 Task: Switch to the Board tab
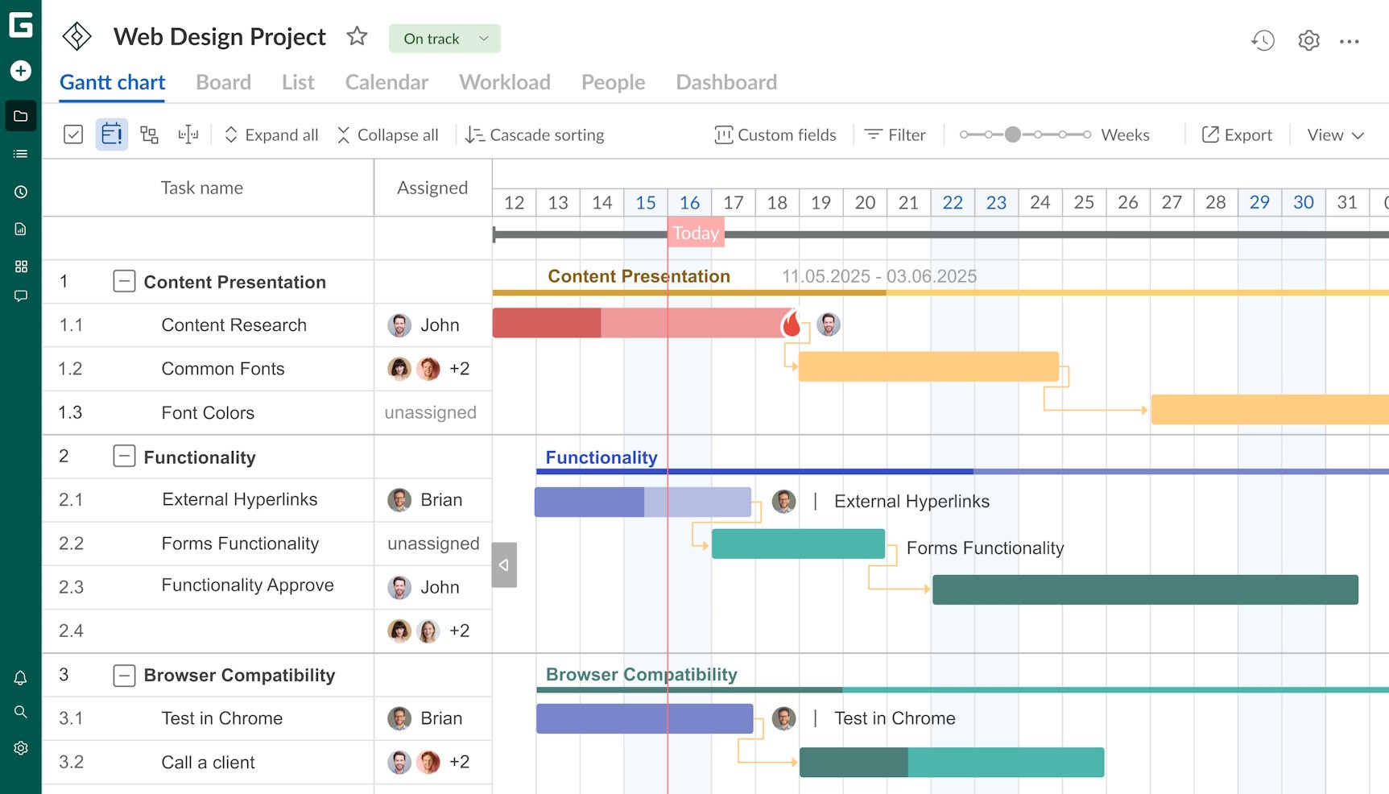(x=223, y=82)
